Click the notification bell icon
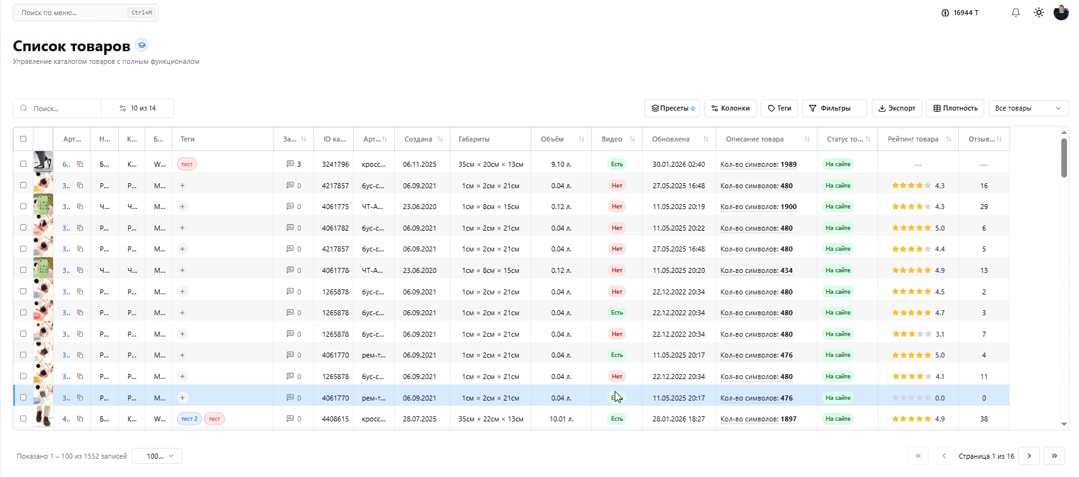Screen dimensions: 1079x477 tap(1016, 13)
